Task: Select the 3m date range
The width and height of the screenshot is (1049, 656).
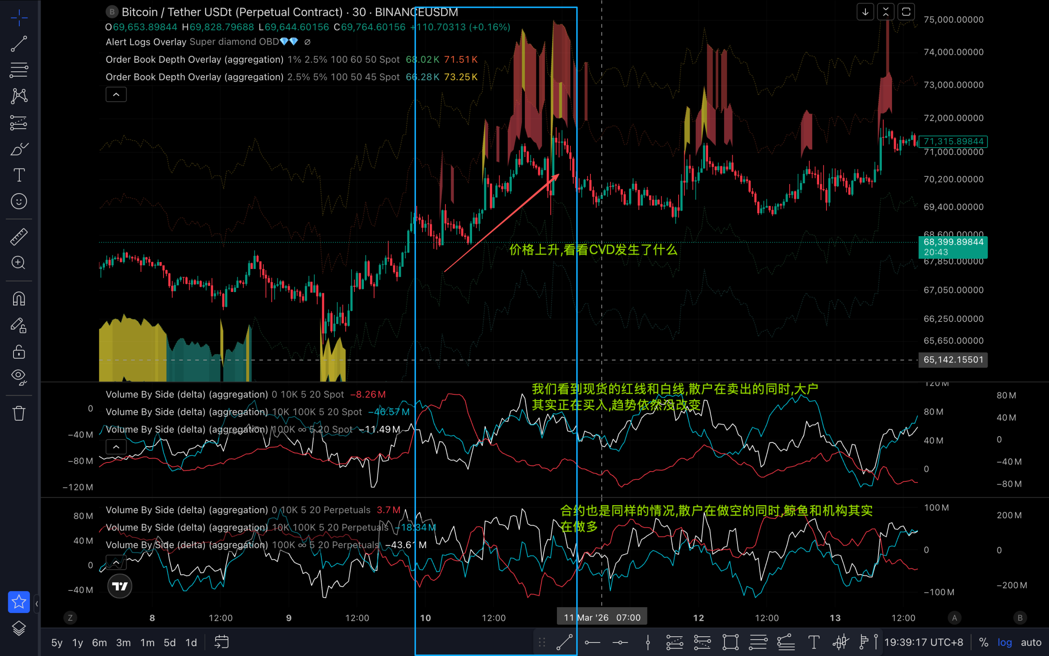Action: [123, 642]
